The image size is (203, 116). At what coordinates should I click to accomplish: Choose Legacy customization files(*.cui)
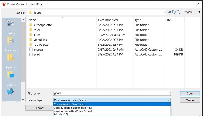112,108
